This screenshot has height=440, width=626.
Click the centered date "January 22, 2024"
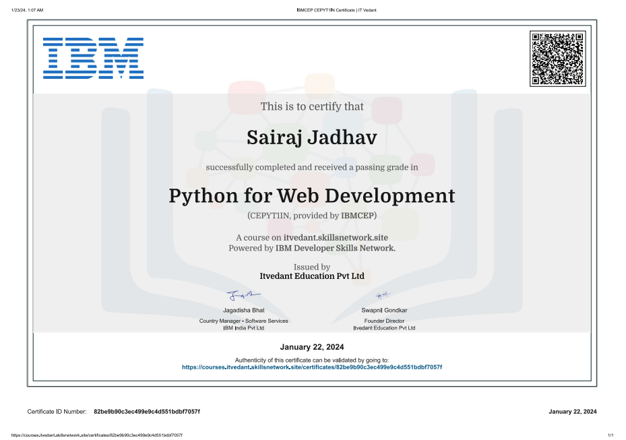coord(312,348)
